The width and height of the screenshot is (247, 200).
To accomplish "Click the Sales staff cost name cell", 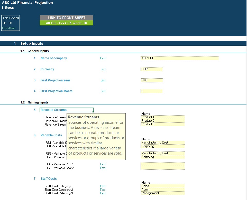I will 163,186.
